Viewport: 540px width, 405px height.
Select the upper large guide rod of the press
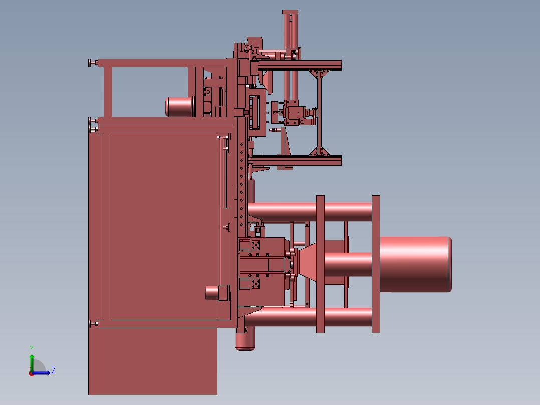coord(310,212)
